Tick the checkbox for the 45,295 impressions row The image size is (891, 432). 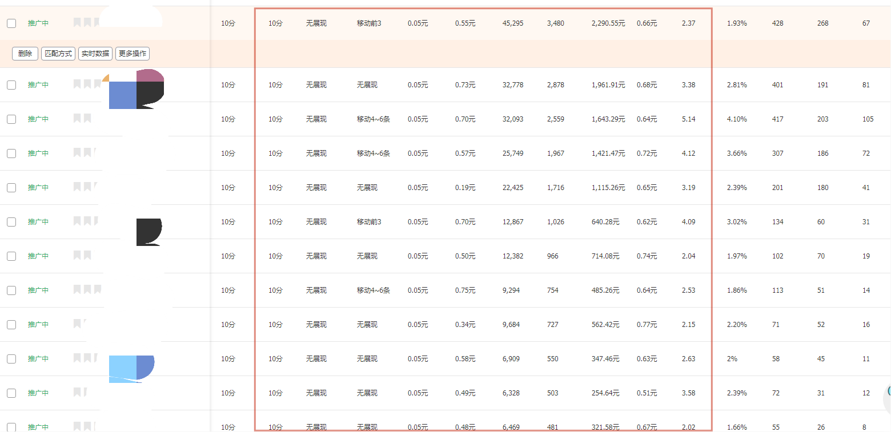click(x=11, y=23)
